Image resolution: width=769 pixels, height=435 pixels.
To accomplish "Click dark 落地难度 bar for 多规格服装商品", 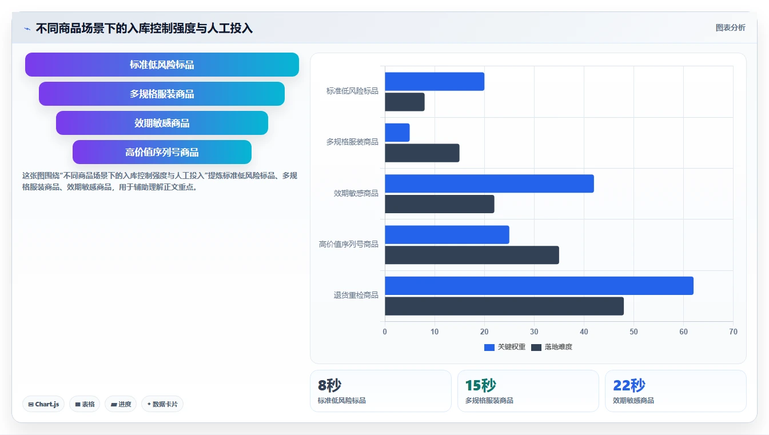I will 422,153.
